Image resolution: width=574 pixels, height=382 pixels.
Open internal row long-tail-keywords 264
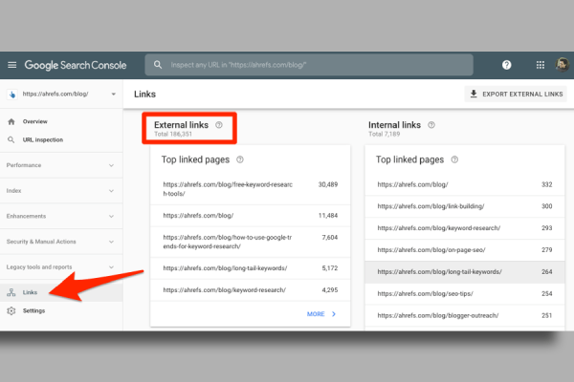pos(465,272)
